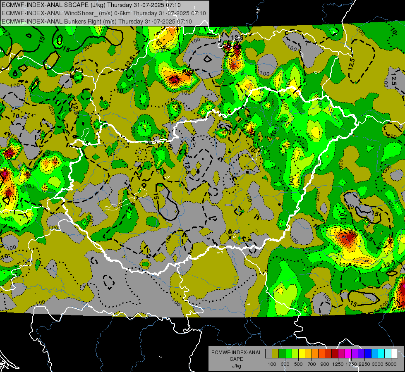This screenshot has width=405, height=372.
Task: Click the legend tick label 1750
Action: click(x=351, y=364)
